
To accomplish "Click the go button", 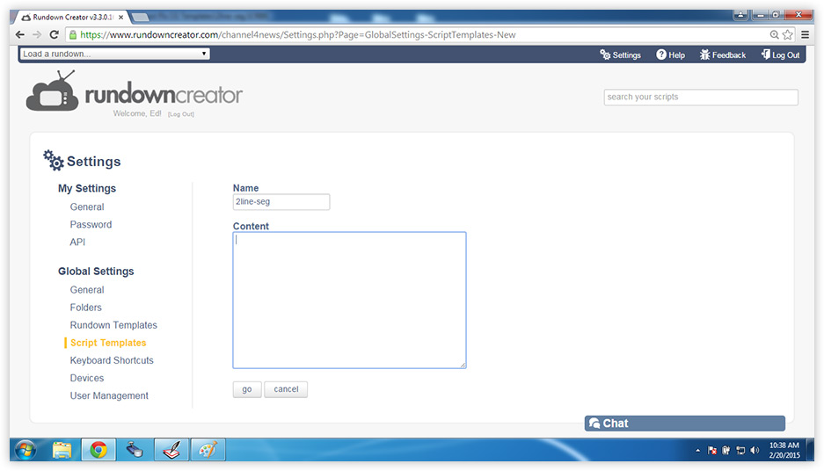I will 247,389.
